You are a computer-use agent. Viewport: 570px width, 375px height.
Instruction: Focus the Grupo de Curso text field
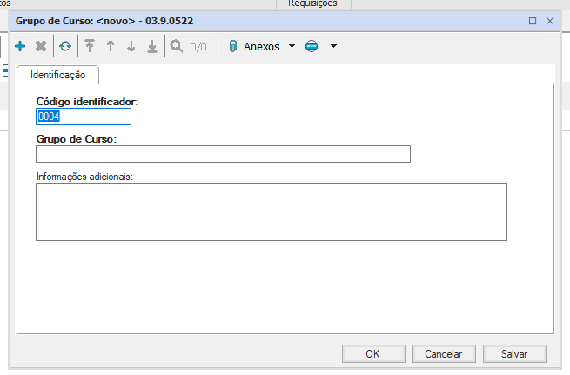point(222,154)
